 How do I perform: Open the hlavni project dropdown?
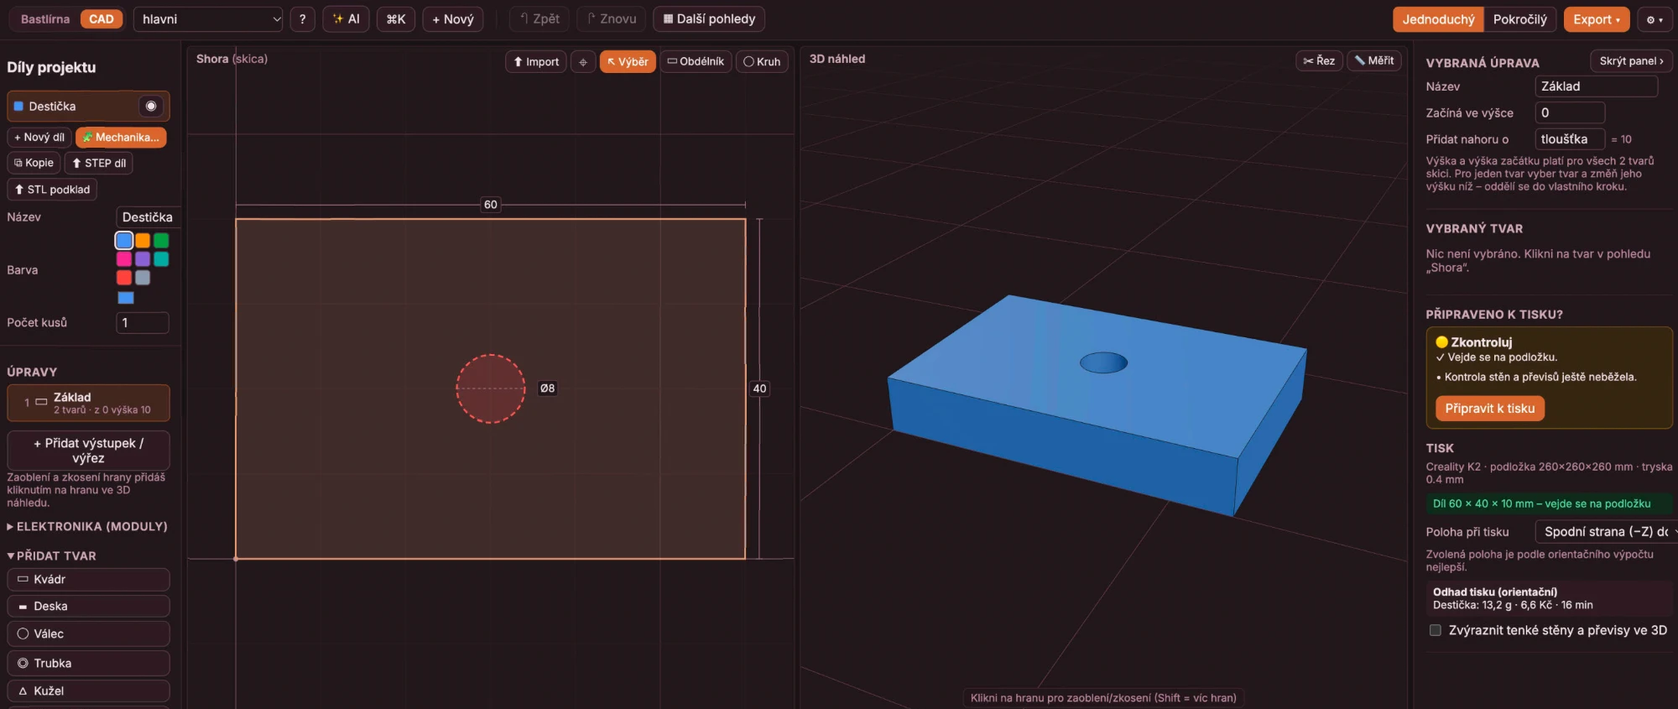208,19
